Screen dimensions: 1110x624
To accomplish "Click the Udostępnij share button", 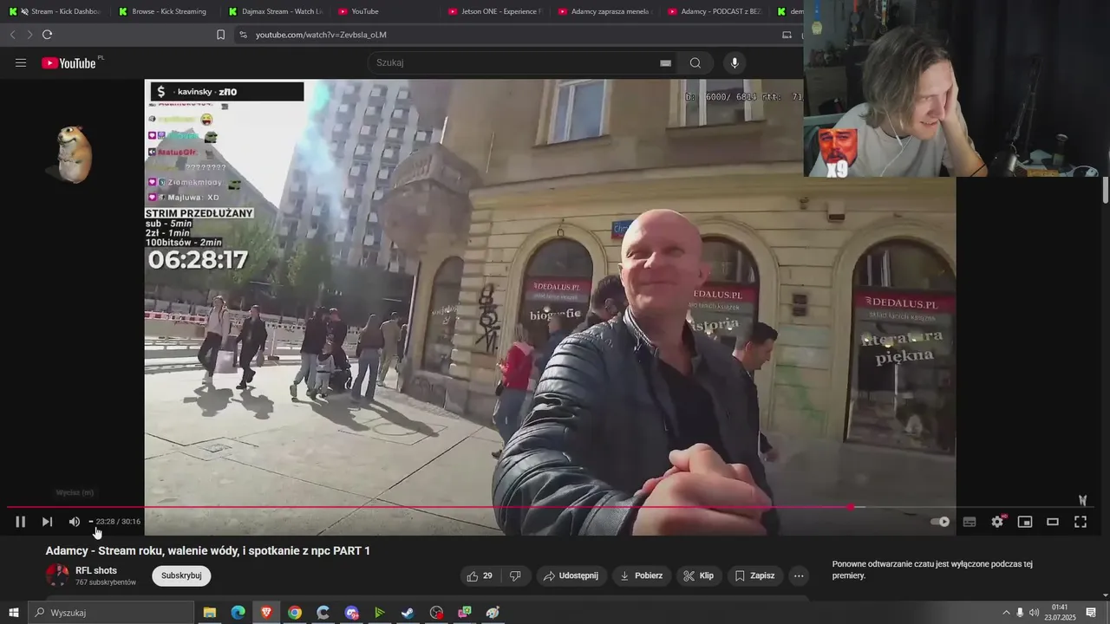I will pyautogui.click(x=571, y=575).
